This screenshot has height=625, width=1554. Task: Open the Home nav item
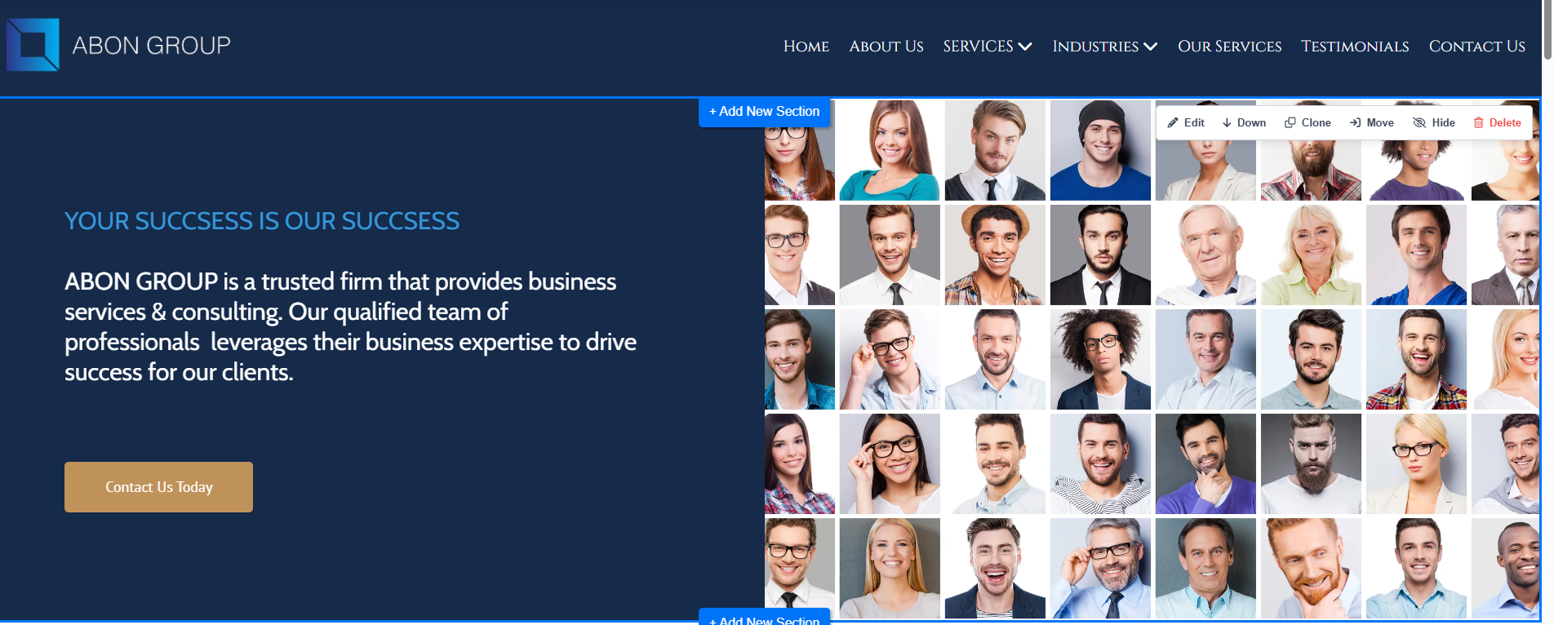806,47
